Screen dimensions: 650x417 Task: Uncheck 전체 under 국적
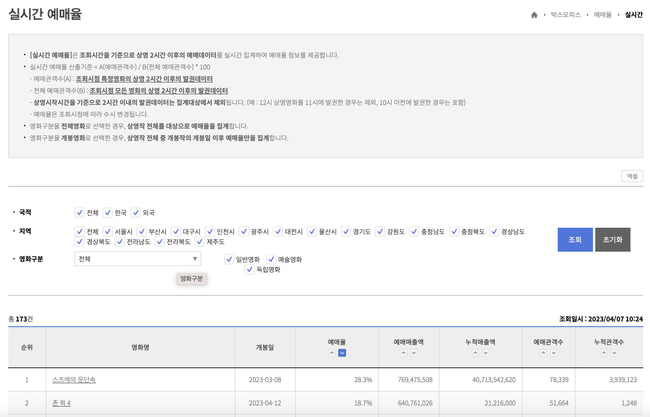[x=79, y=213]
